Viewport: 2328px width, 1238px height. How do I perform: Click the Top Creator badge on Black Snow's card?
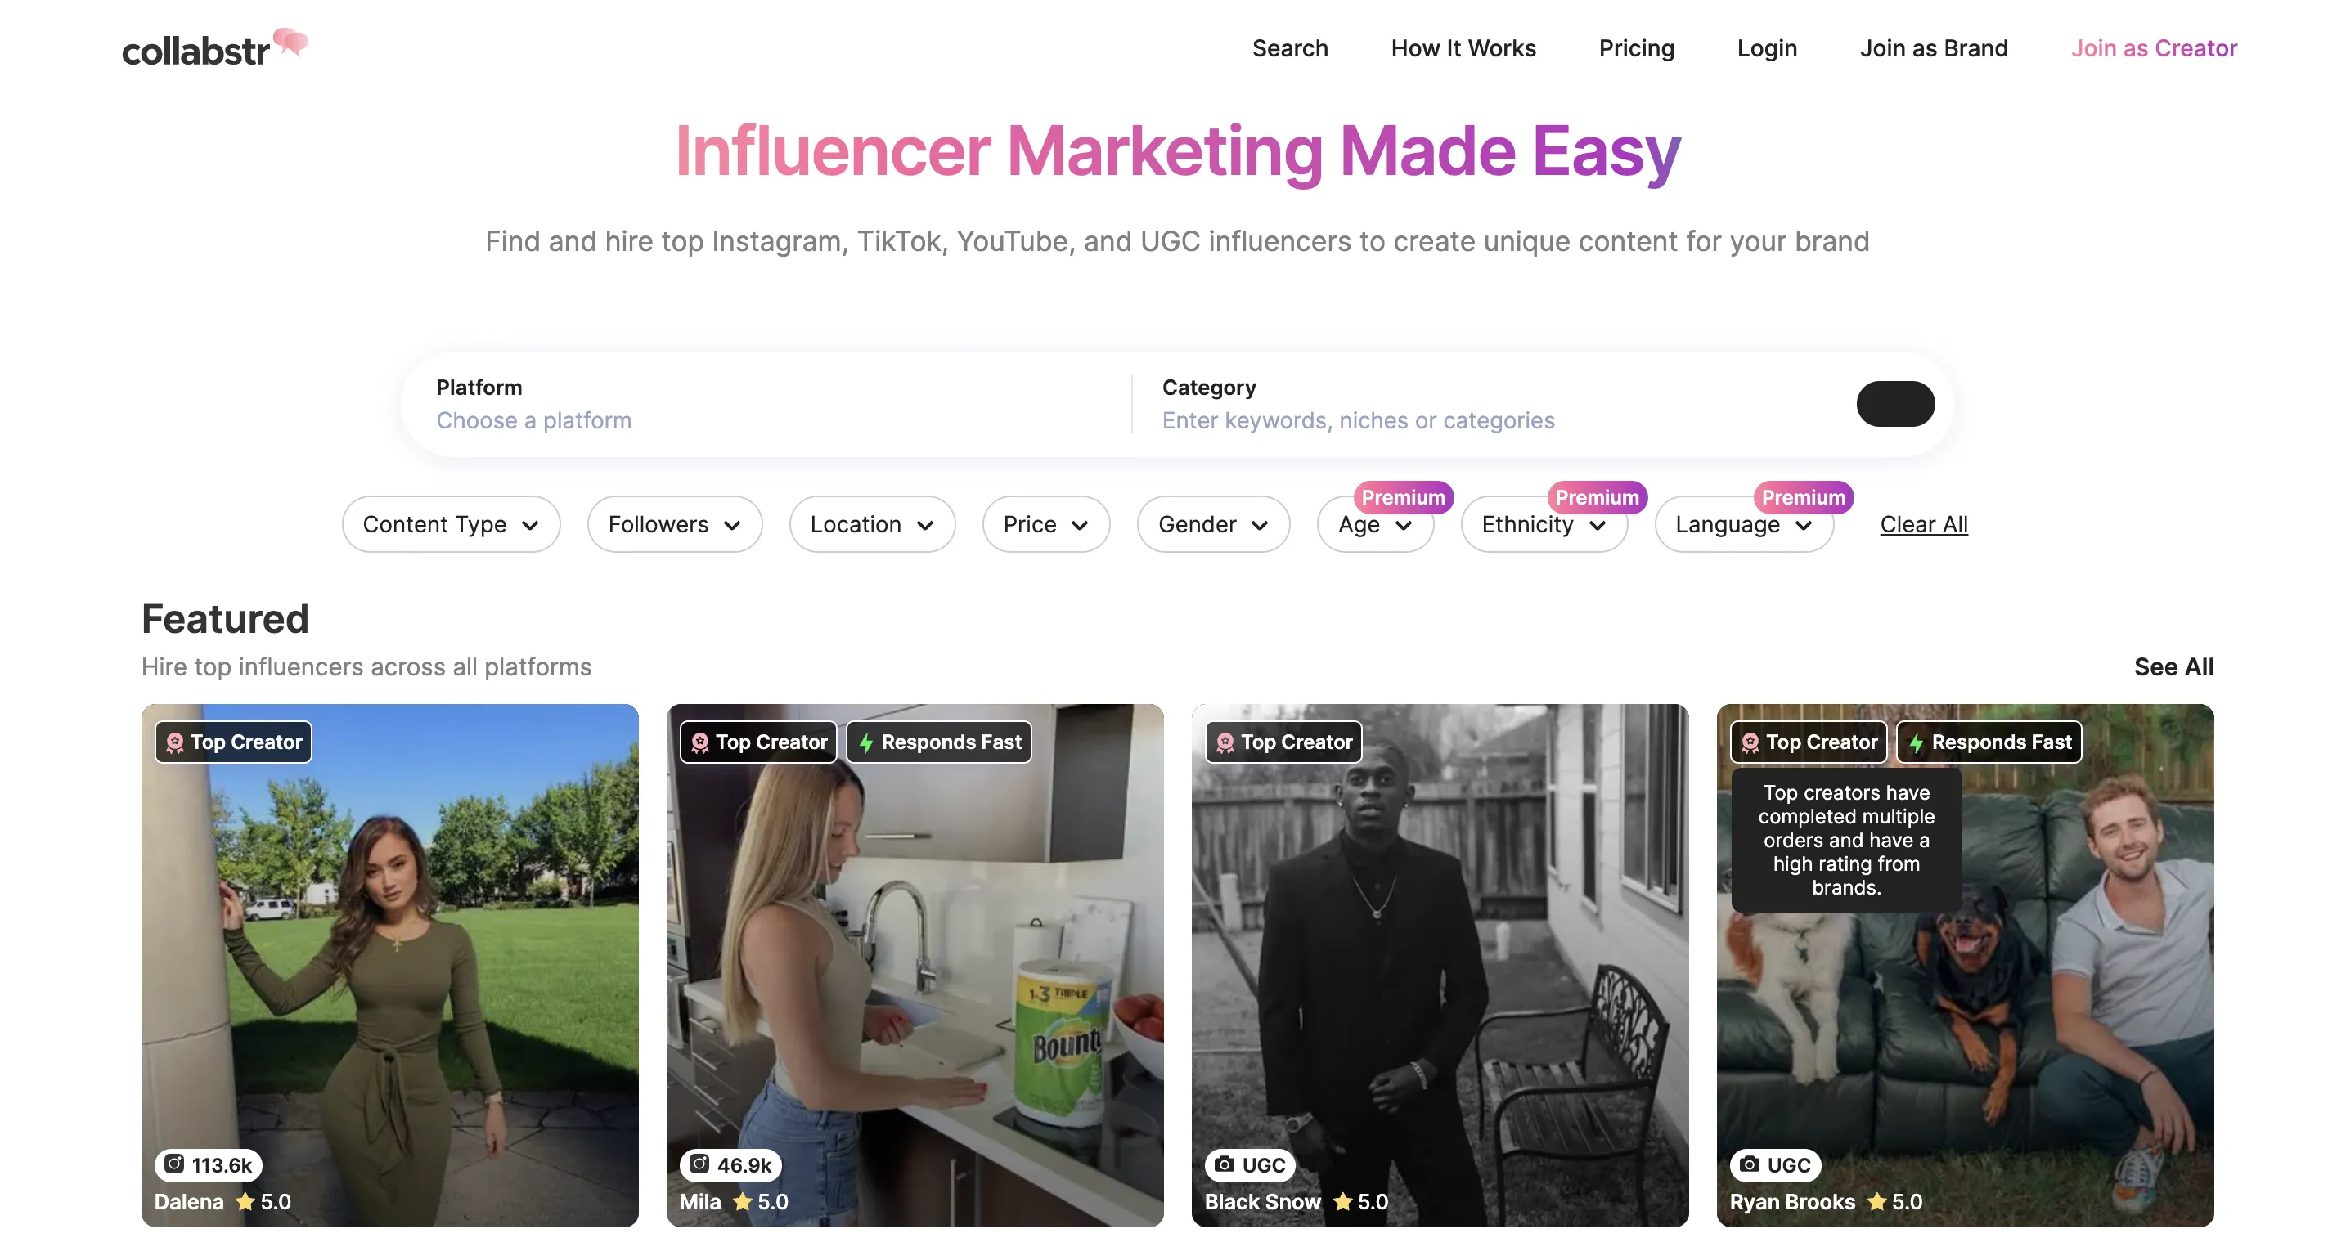point(1283,742)
